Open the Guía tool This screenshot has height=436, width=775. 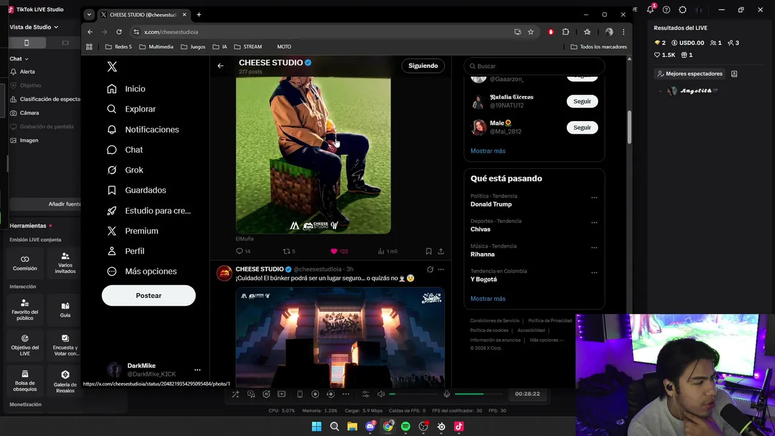click(65, 309)
